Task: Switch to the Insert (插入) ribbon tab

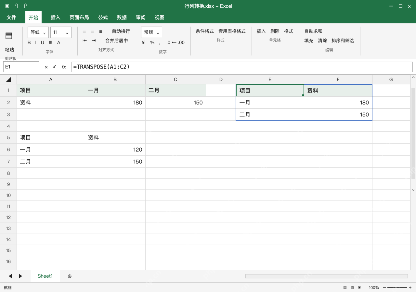Action: (56, 18)
